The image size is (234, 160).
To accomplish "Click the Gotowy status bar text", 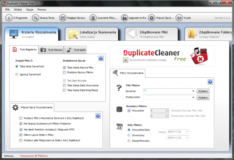I will [x=9, y=156].
